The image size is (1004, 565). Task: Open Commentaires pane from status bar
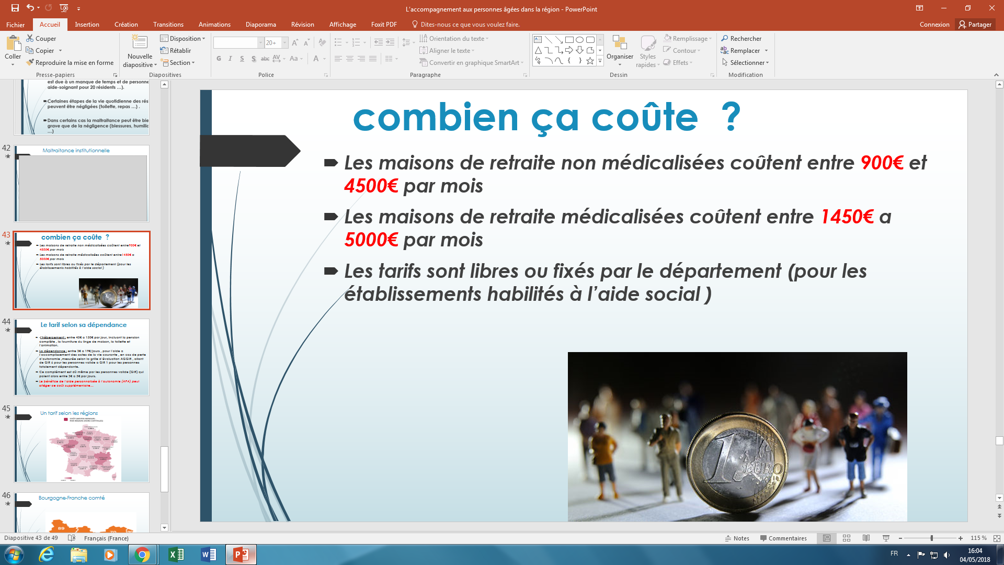point(783,538)
